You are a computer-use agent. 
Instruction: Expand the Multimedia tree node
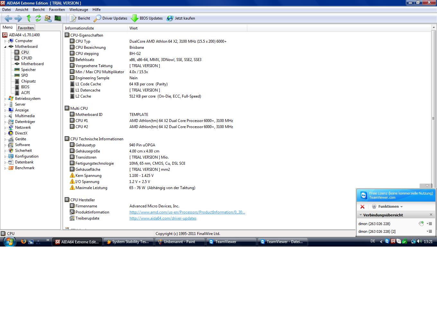coord(5,116)
